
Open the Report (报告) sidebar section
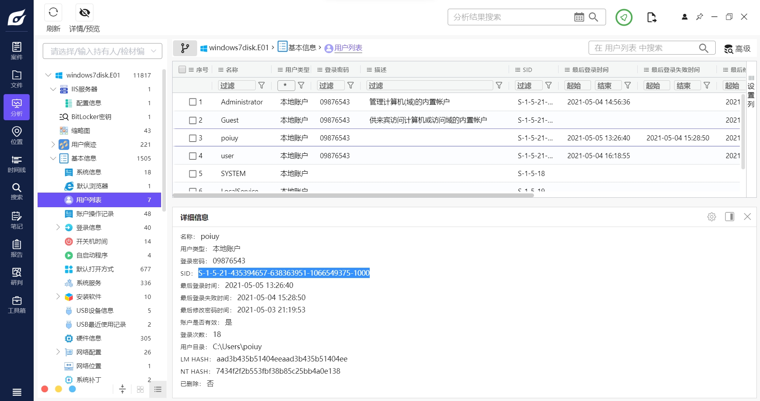coord(17,248)
